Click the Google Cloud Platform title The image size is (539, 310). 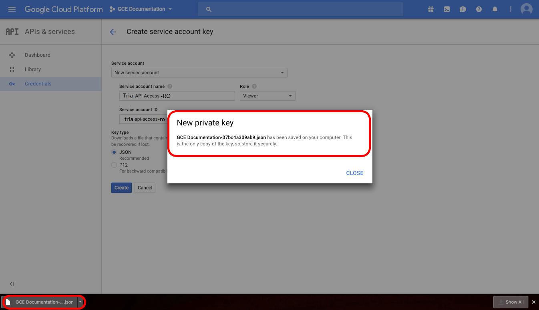click(x=64, y=9)
